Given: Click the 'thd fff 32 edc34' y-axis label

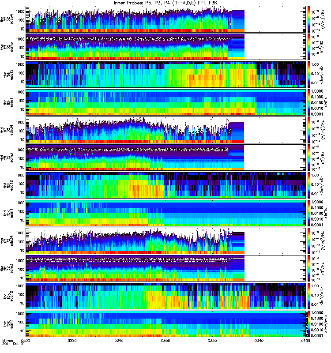Looking at the screenshot, I should tap(7, 130).
